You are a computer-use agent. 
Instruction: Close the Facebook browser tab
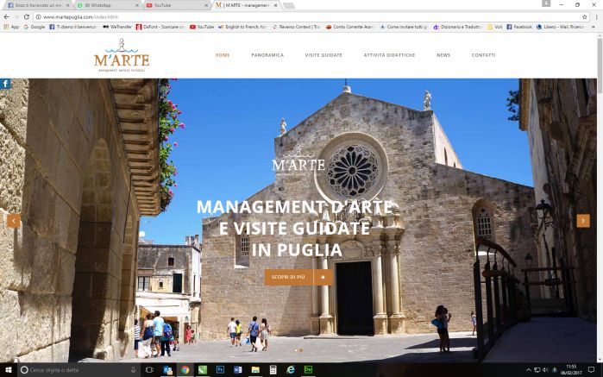67,5
